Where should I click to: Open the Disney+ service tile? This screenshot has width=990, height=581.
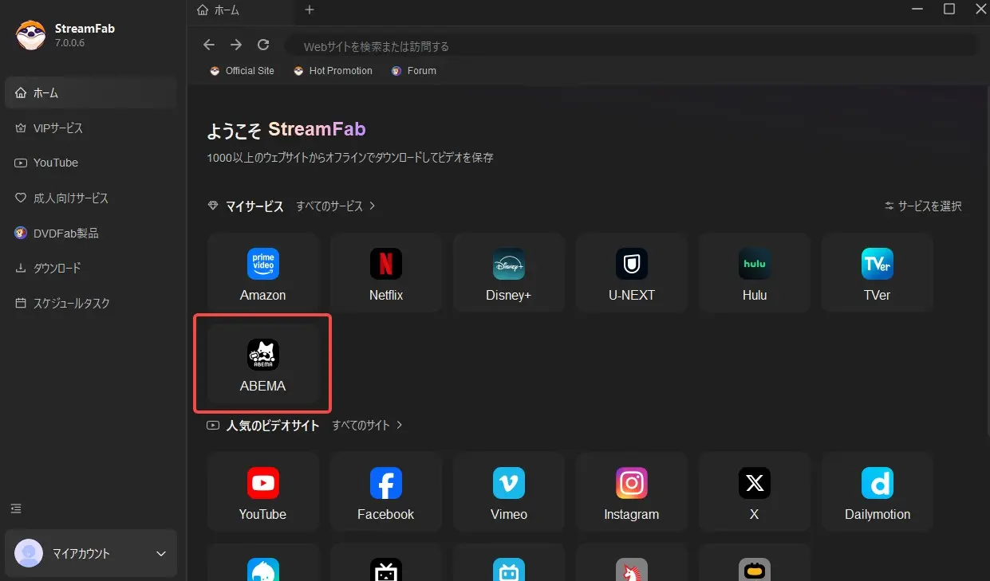509,272
